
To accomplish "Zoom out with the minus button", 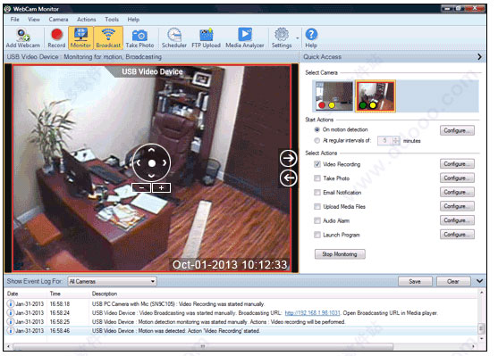I will point(141,188).
